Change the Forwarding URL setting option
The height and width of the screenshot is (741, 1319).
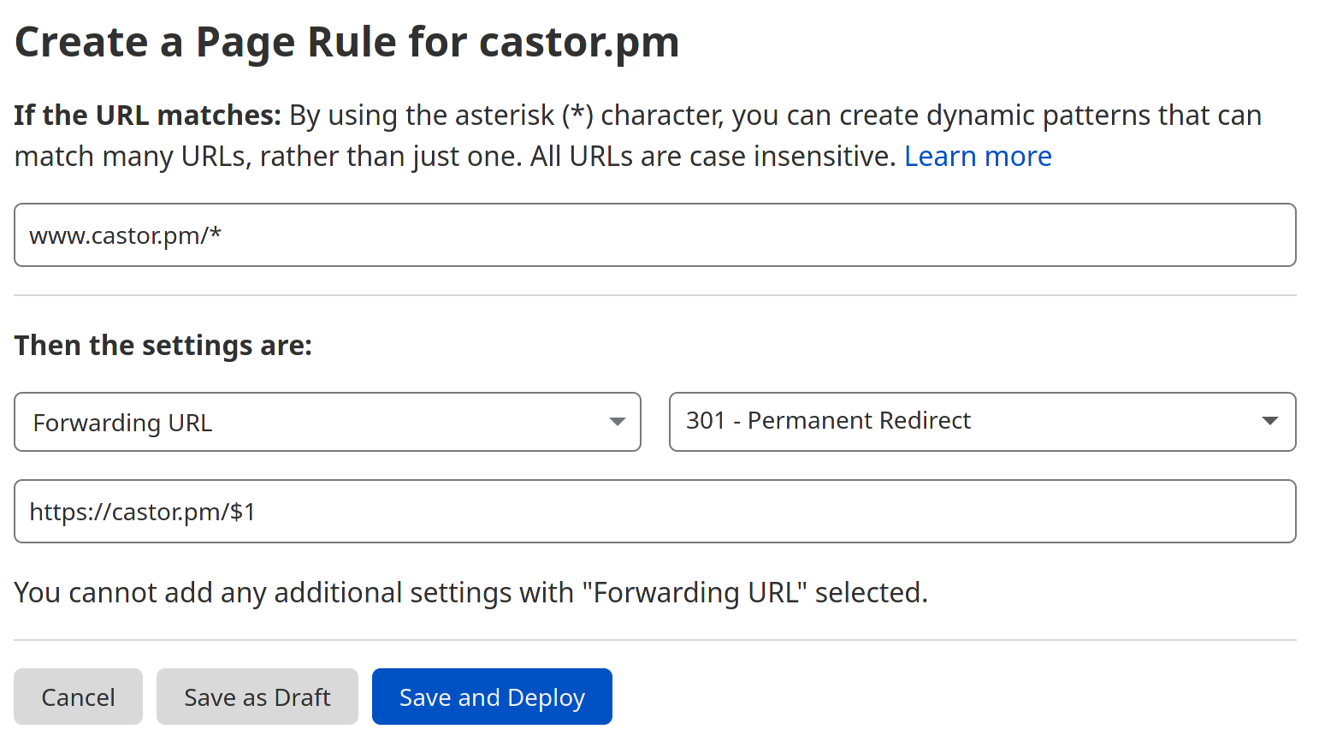[x=328, y=422]
